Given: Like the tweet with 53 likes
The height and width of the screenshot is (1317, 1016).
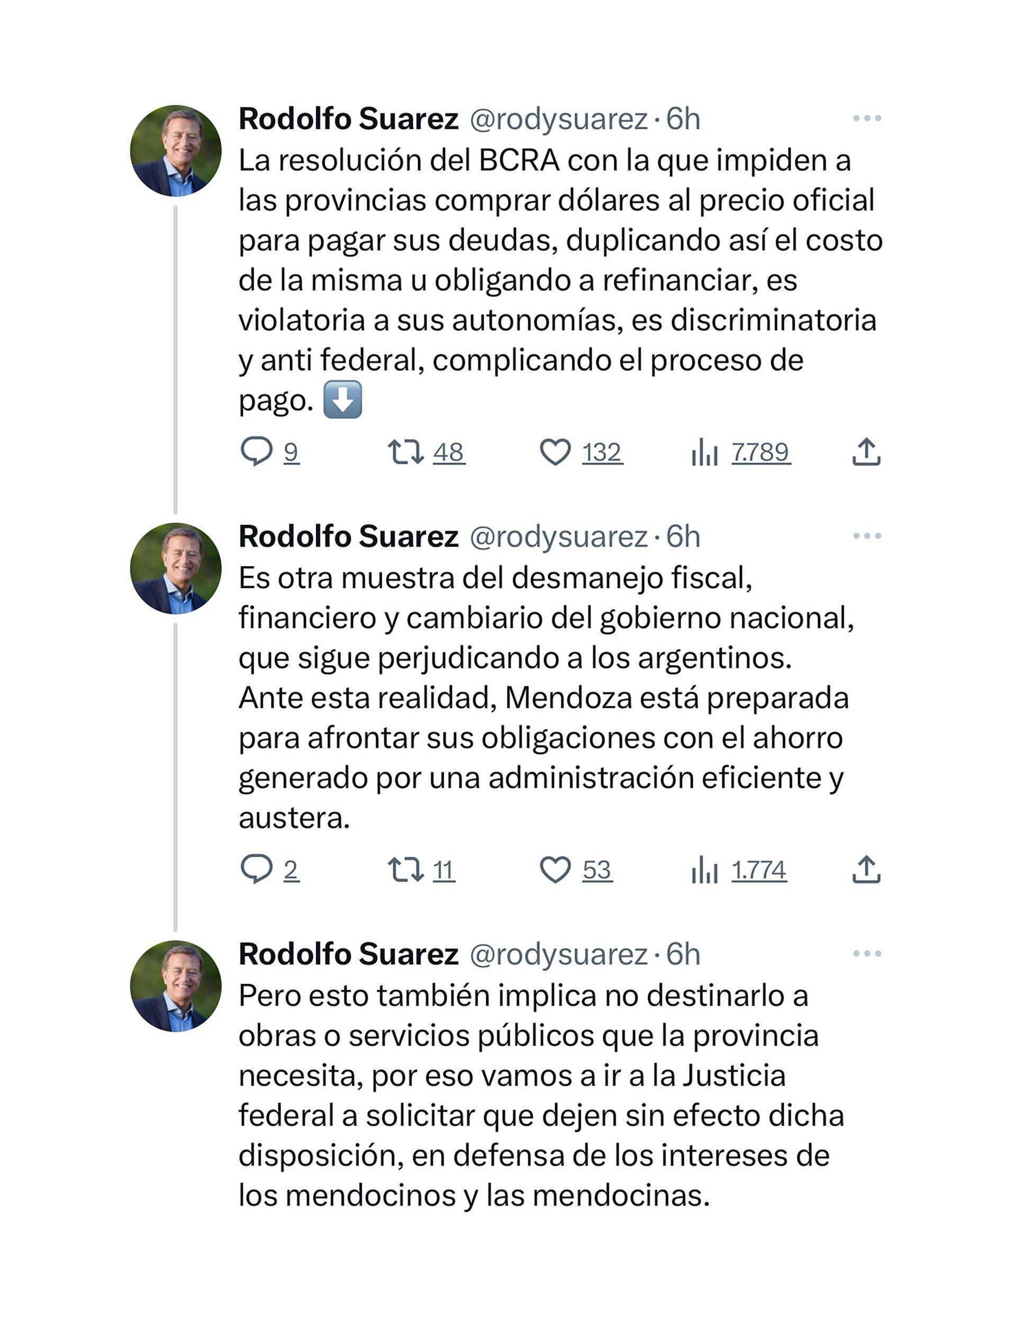Looking at the screenshot, I should click(555, 870).
